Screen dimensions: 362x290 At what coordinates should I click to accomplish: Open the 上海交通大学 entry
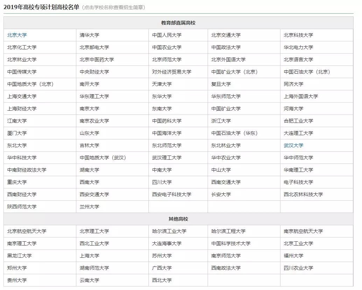click(x=22, y=96)
